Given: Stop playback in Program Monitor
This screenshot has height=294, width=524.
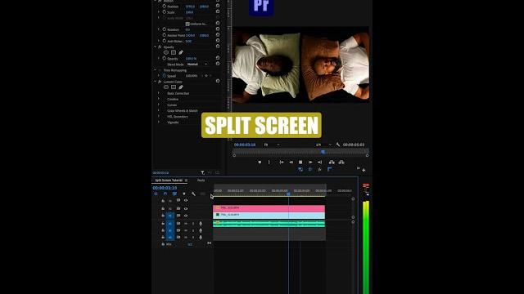Looking at the screenshot, I should (x=300, y=162).
